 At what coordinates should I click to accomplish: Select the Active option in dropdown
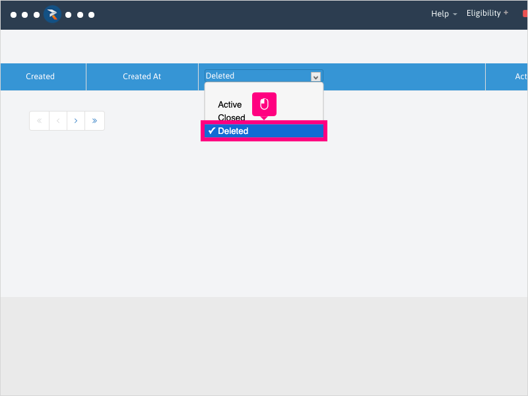[x=230, y=105]
